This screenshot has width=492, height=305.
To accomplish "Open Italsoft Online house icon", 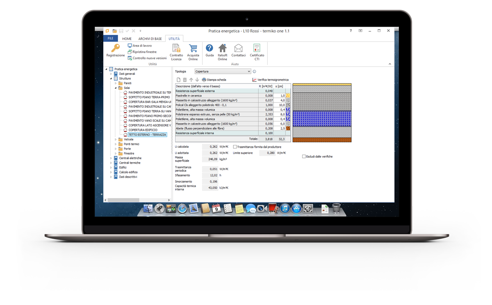I will click(x=222, y=48).
